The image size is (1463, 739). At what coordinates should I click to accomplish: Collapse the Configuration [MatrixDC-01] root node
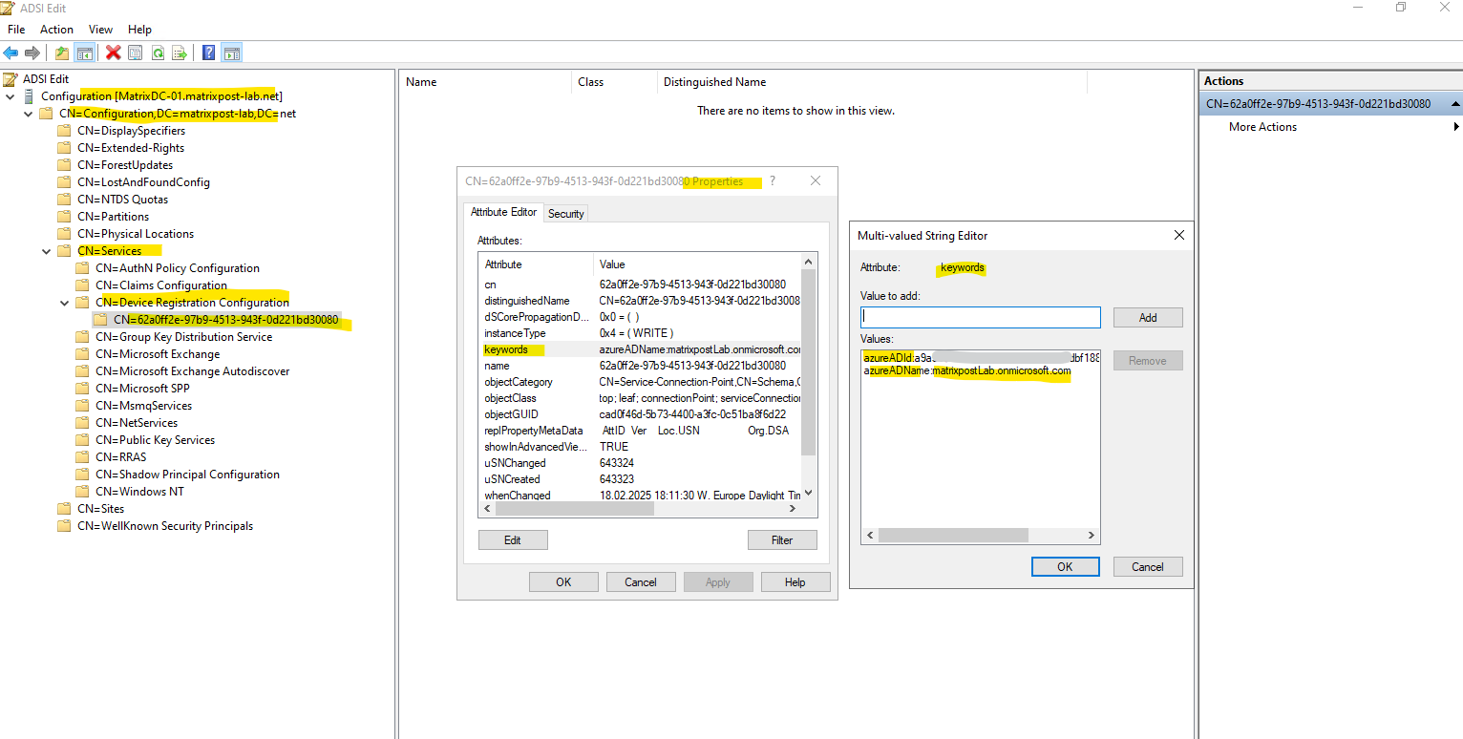(11, 96)
